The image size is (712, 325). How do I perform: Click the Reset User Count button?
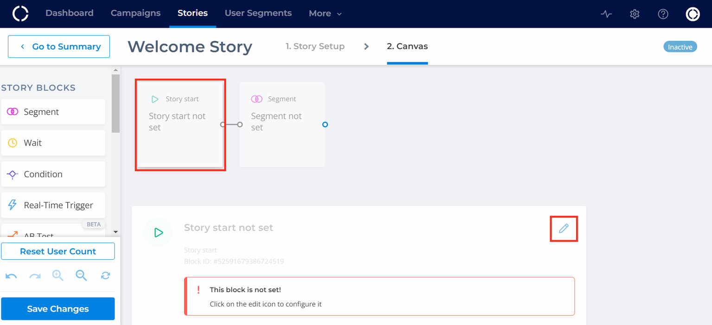[x=58, y=251]
